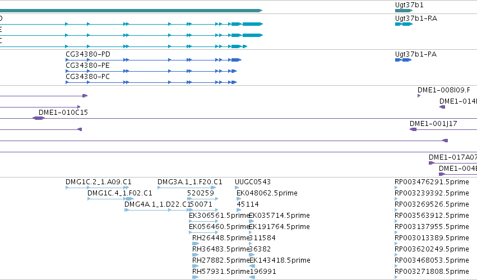Click the RH26448.5prime light-blue glyph
Image resolution: width=477 pixels, height=280 pixels.
pos(196,244)
